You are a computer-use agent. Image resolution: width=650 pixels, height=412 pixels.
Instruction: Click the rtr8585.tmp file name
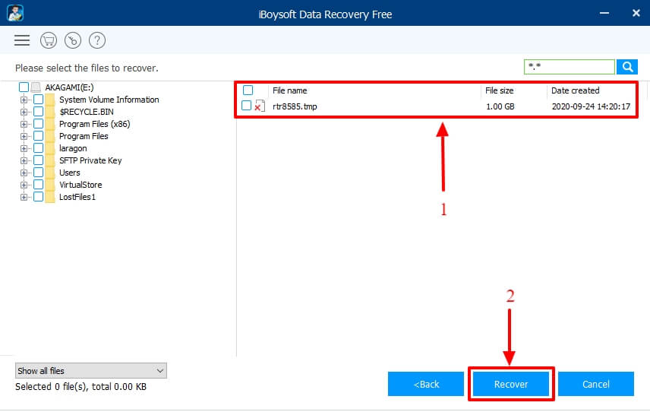(295, 106)
